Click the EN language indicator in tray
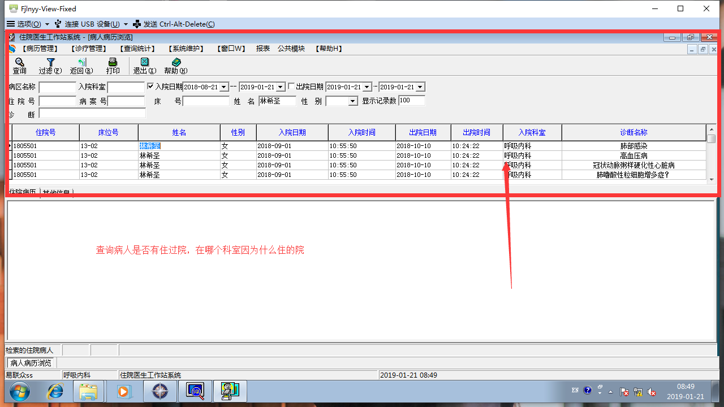Image resolution: width=724 pixels, height=407 pixels. click(x=575, y=391)
